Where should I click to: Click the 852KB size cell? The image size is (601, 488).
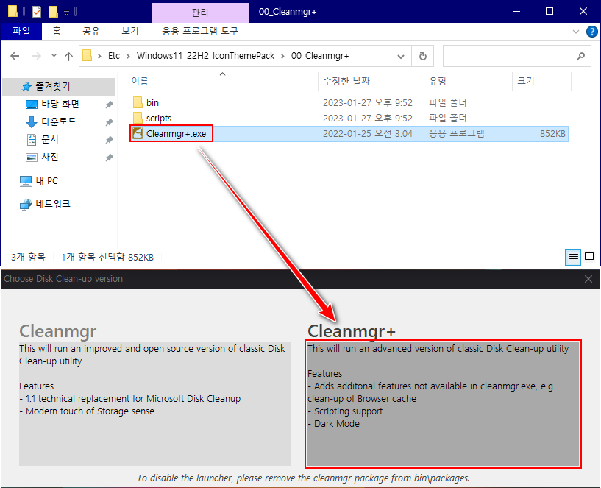point(552,133)
